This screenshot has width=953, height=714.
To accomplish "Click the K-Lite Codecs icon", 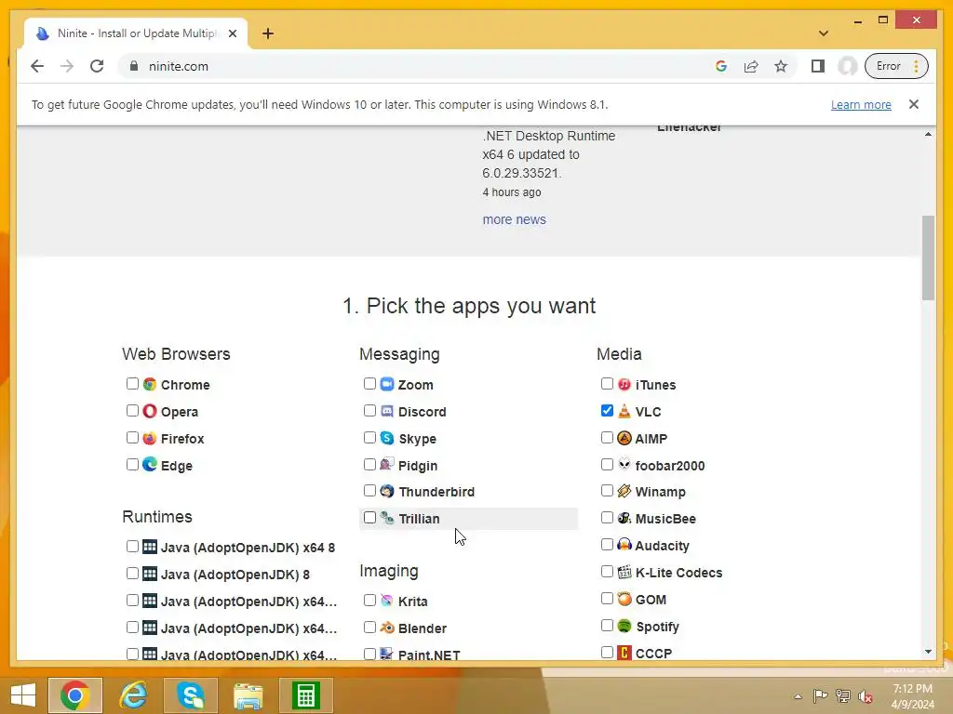I will point(624,572).
